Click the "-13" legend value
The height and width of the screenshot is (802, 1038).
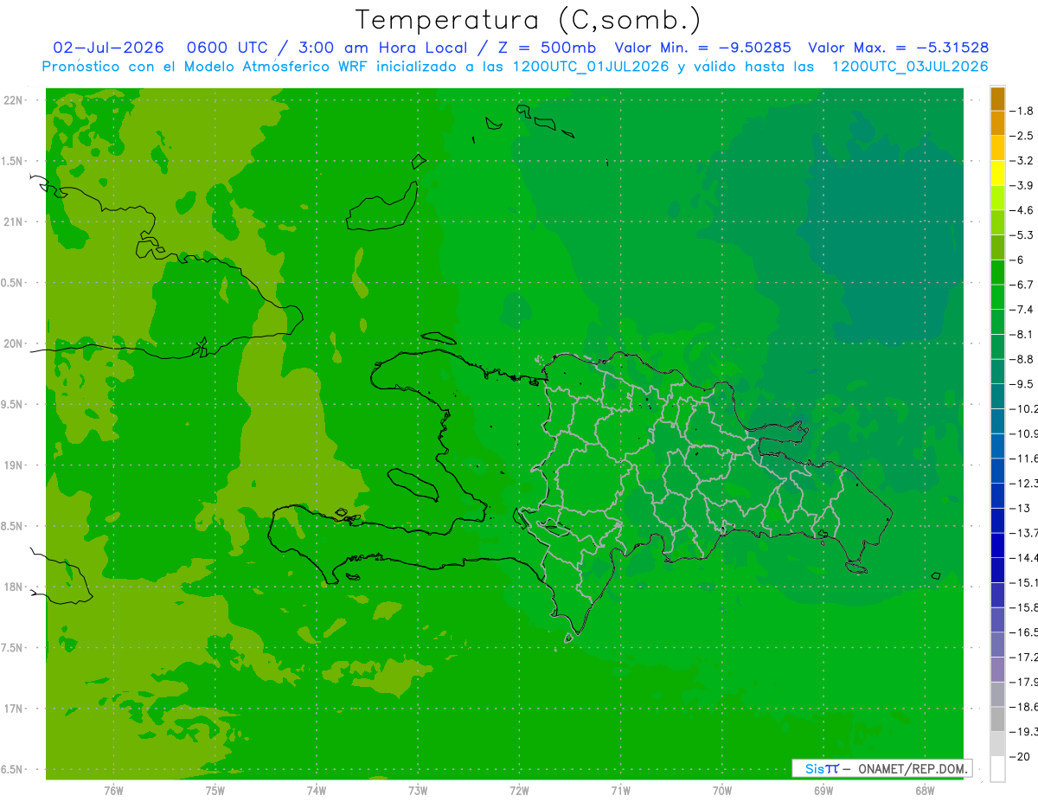(1019, 508)
